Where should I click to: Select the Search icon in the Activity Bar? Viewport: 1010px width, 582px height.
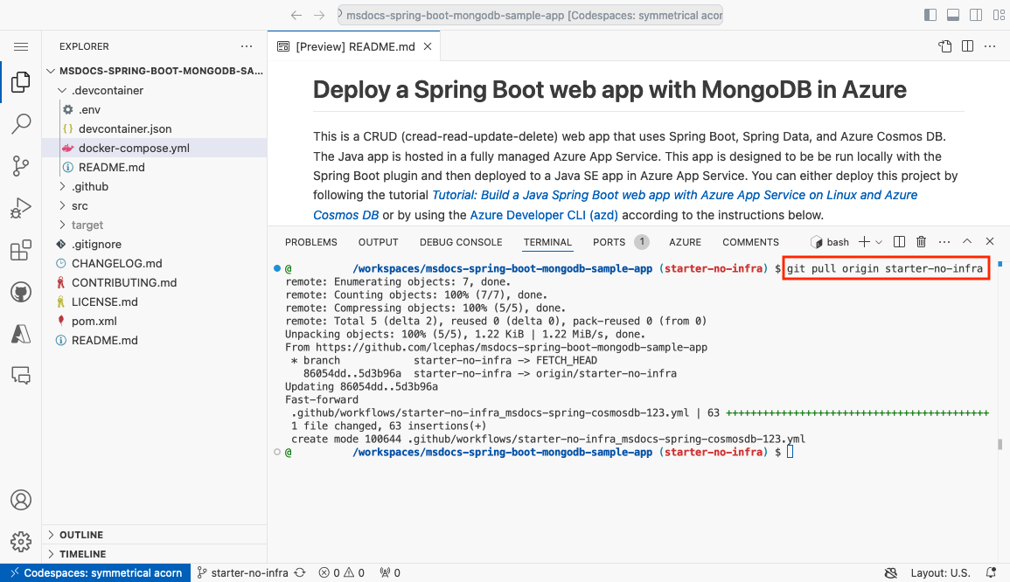coord(21,124)
